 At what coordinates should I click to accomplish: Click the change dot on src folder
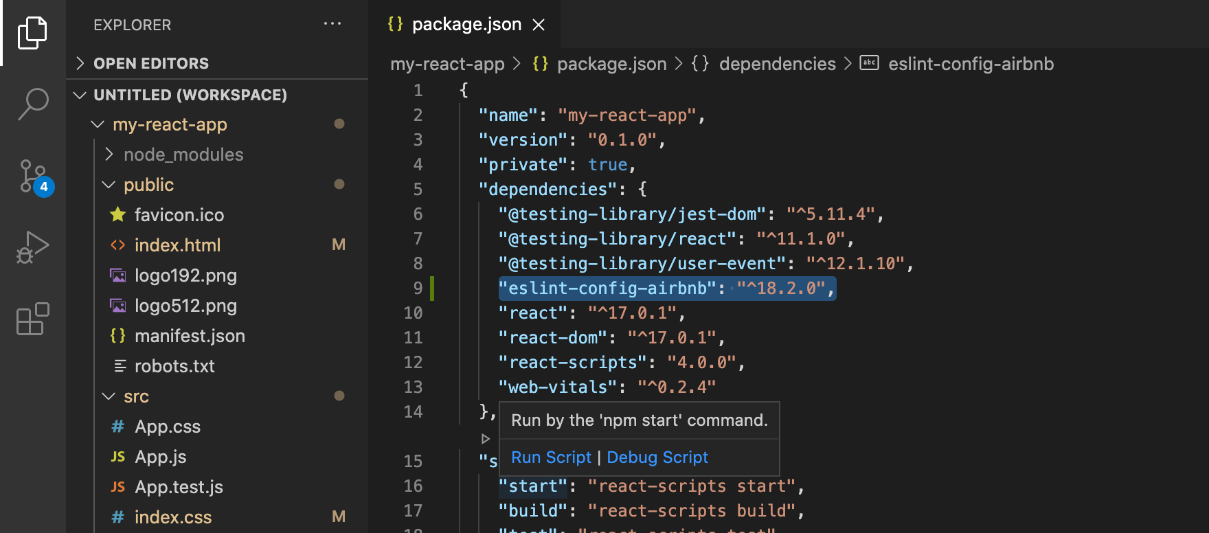click(x=339, y=396)
